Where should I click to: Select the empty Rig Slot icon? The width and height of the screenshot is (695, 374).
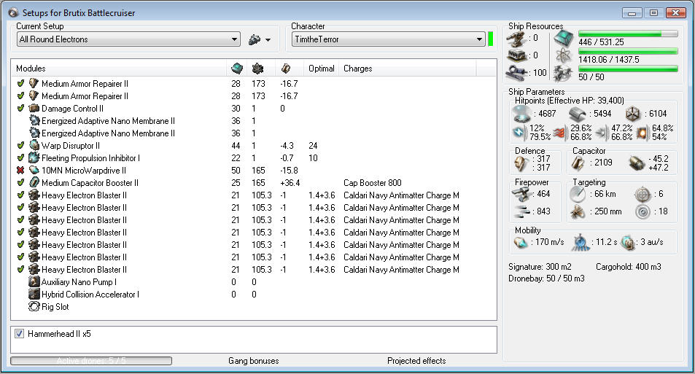point(34,307)
